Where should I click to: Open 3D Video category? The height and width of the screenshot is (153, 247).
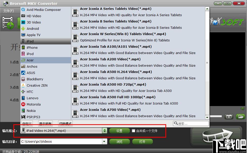click(x=46, y=22)
